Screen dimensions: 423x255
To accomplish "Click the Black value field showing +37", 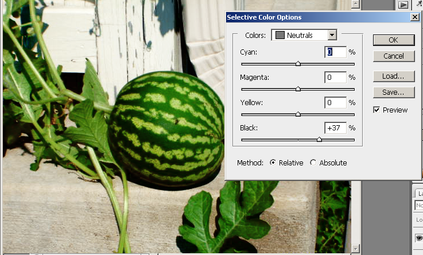I will click(335, 128).
